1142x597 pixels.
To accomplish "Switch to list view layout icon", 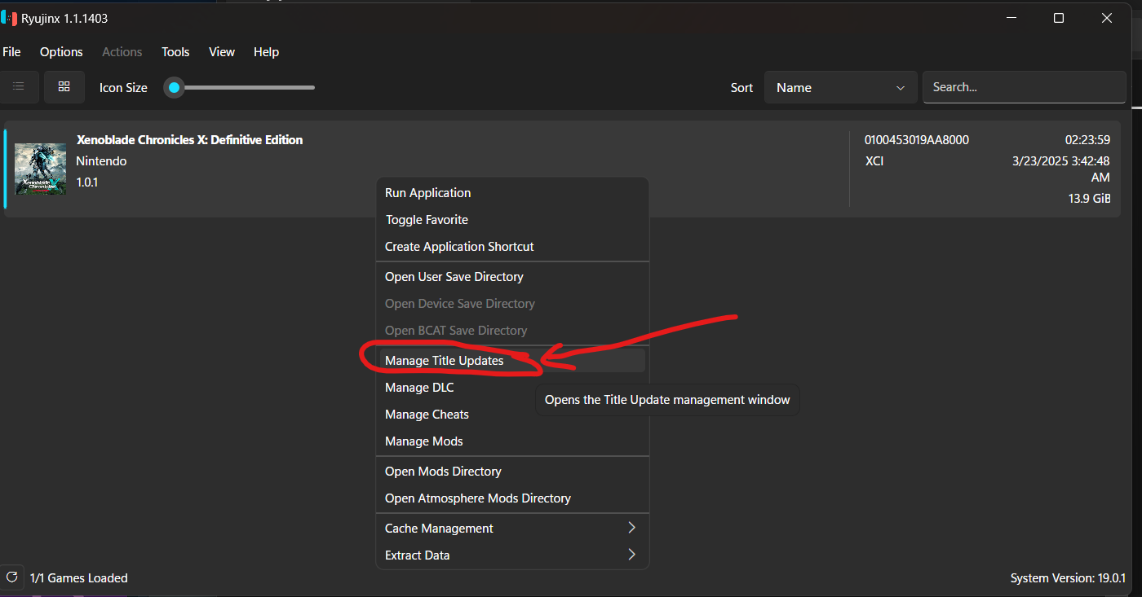I will click(18, 87).
